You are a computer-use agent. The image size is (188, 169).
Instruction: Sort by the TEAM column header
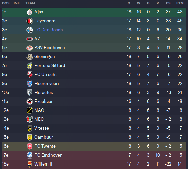click(30, 3)
